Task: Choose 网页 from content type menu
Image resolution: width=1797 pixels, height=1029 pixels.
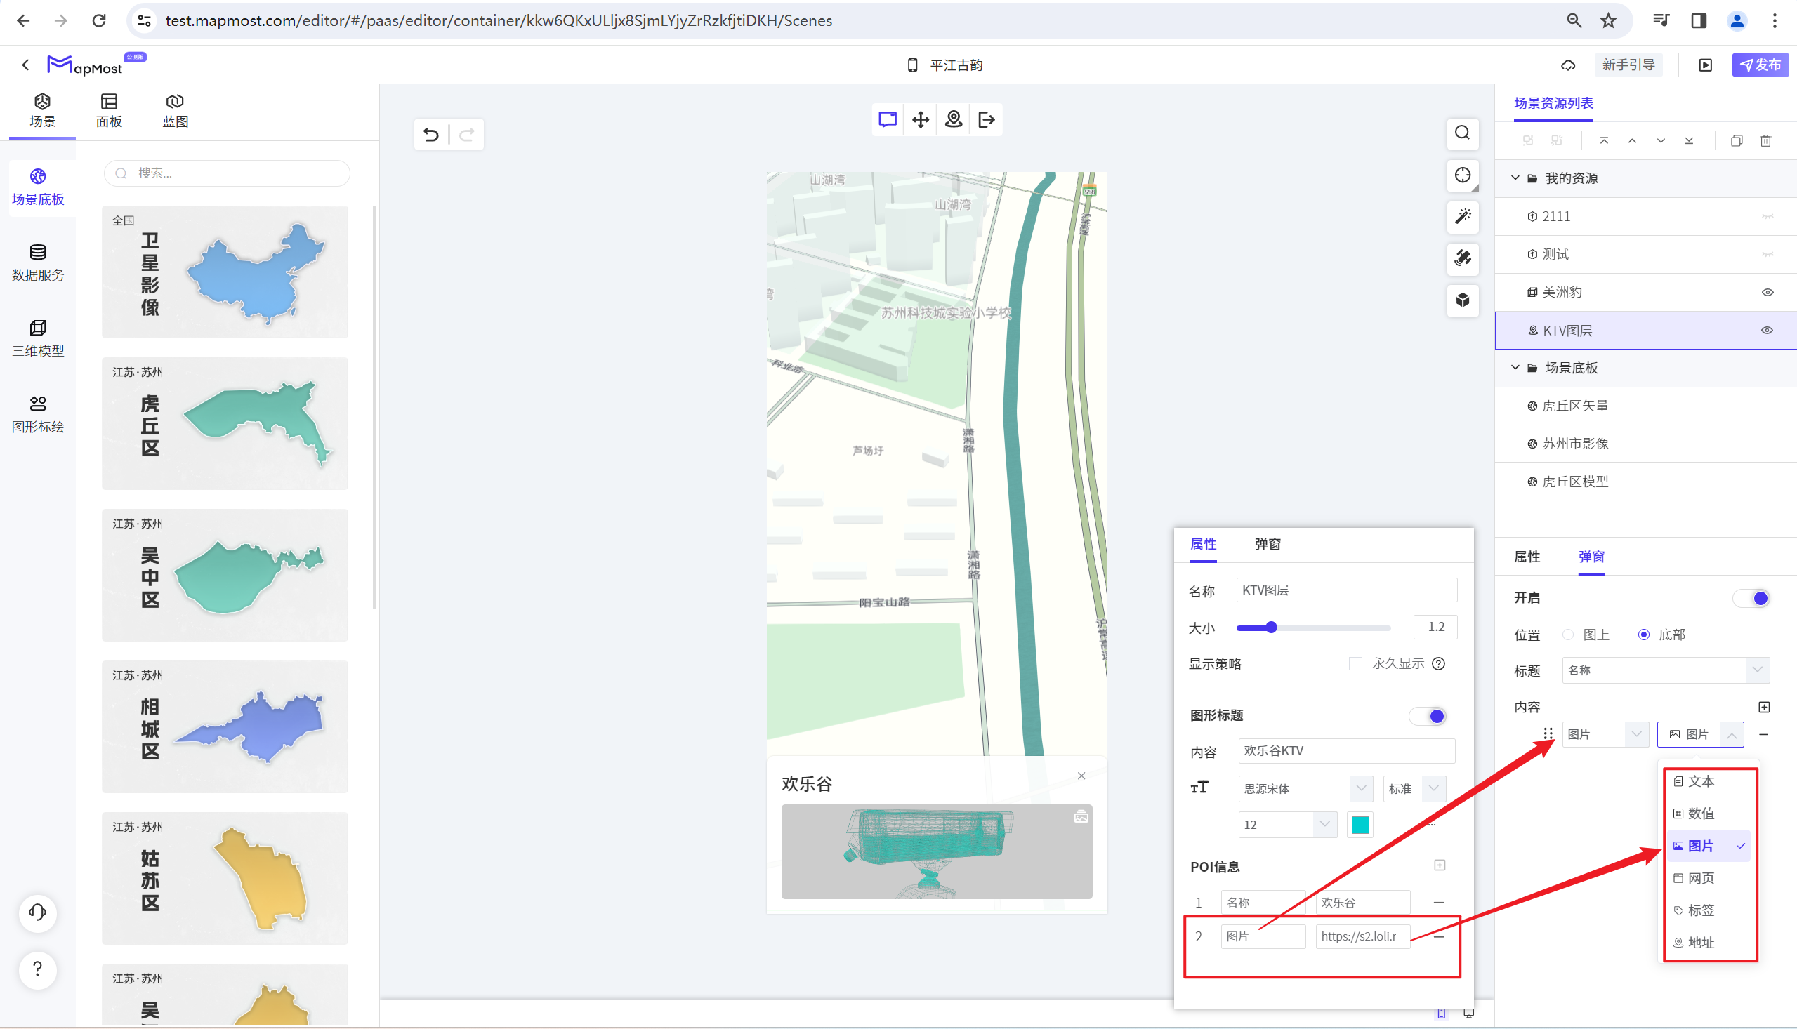Action: (x=1707, y=878)
